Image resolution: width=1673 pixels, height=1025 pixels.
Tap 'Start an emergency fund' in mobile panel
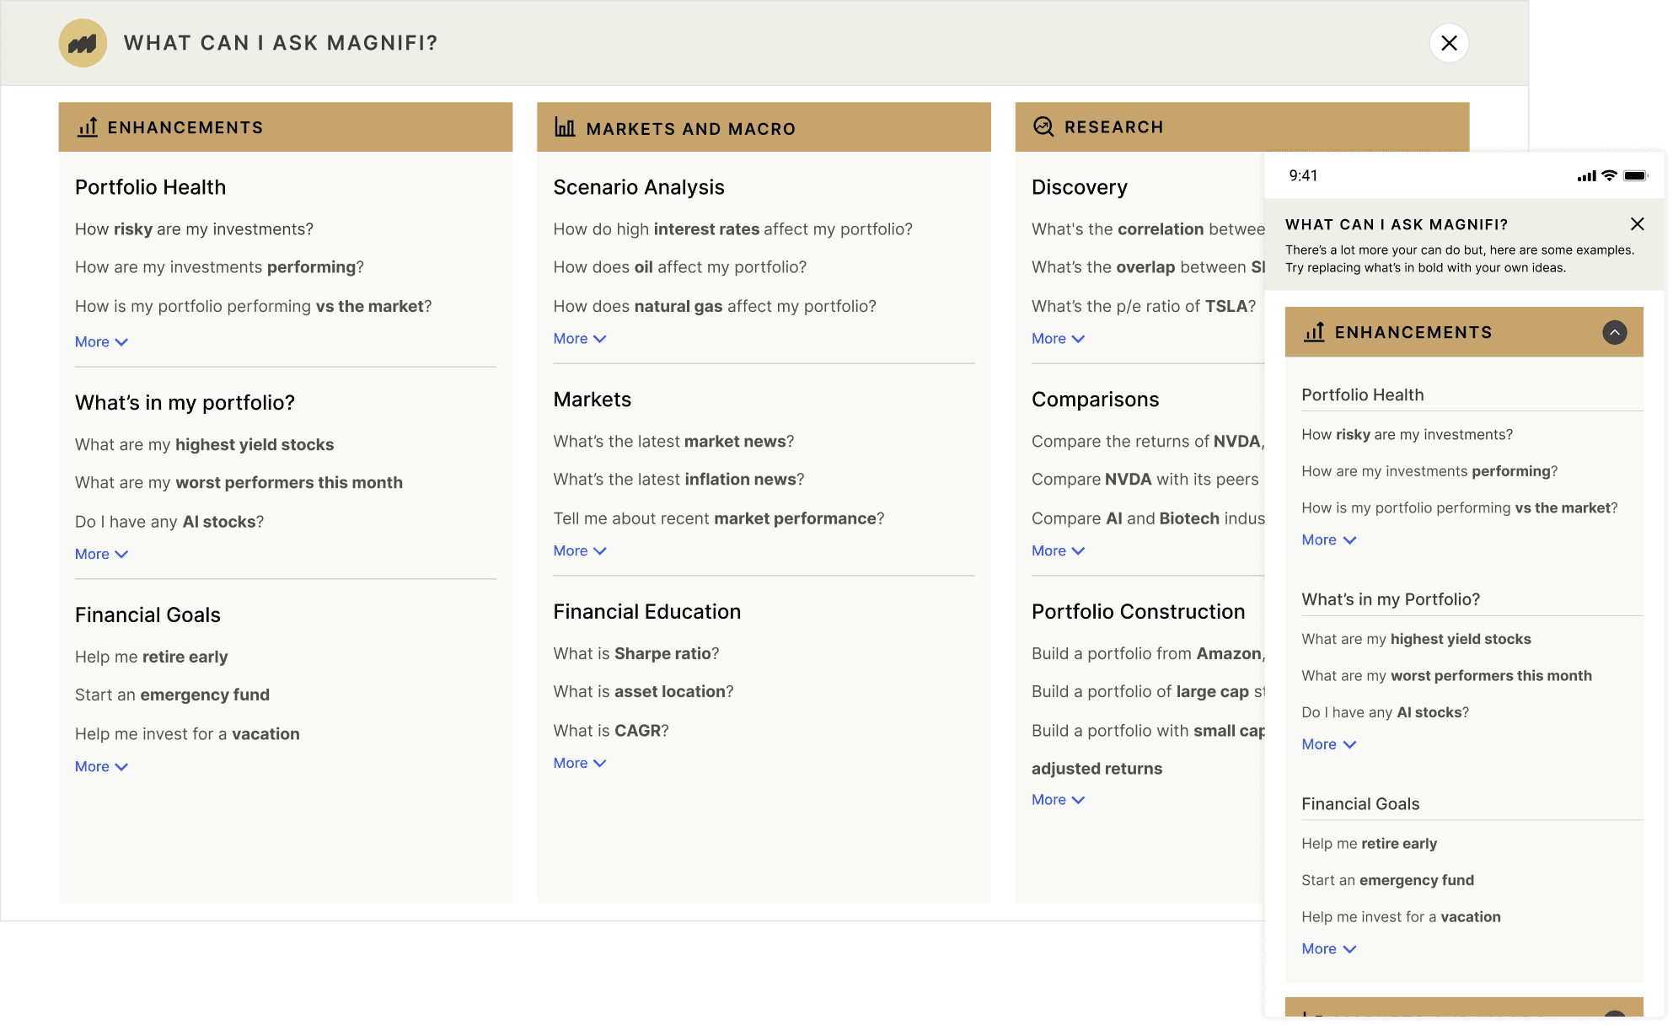[x=1387, y=880]
